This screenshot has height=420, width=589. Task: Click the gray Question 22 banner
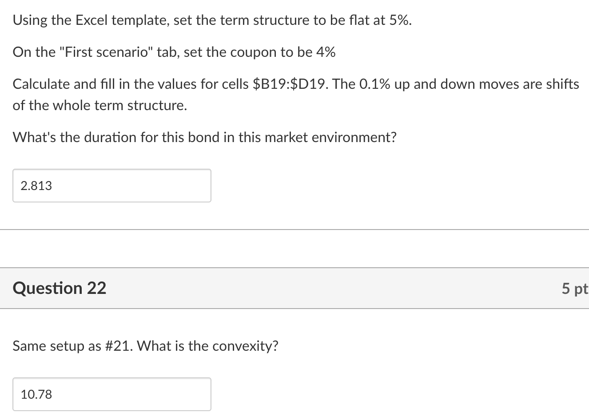click(294, 288)
